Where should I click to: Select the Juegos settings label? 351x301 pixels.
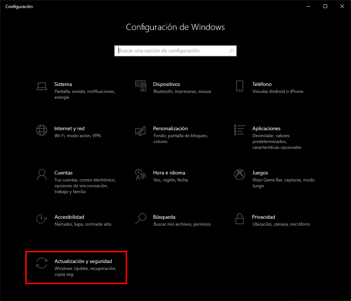[260, 173]
